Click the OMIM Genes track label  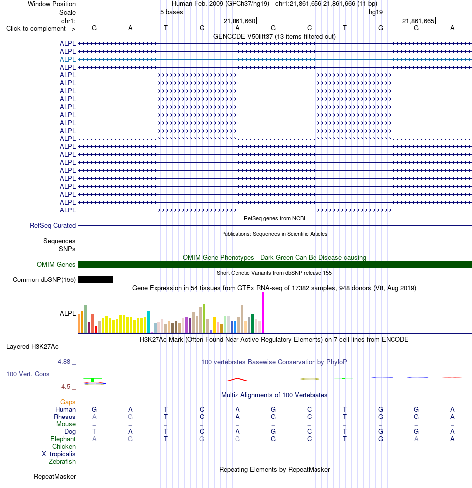point(56,264)
